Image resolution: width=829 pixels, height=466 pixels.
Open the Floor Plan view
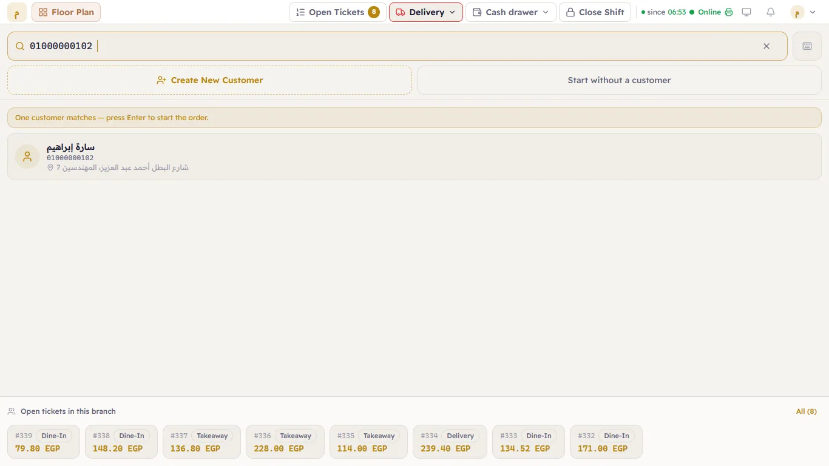pyautogui.click(x=66, y=12)
